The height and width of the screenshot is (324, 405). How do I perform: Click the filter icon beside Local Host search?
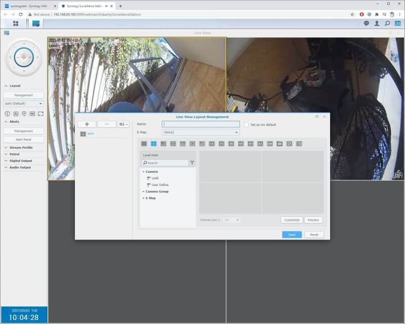click(192, 163)
